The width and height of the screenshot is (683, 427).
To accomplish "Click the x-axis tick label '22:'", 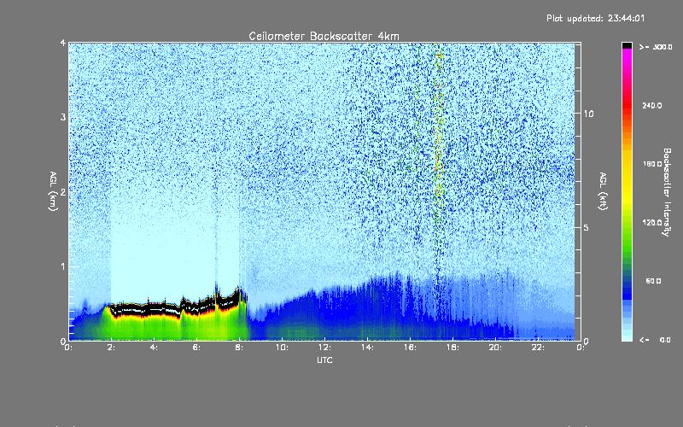I will (538, 348).
